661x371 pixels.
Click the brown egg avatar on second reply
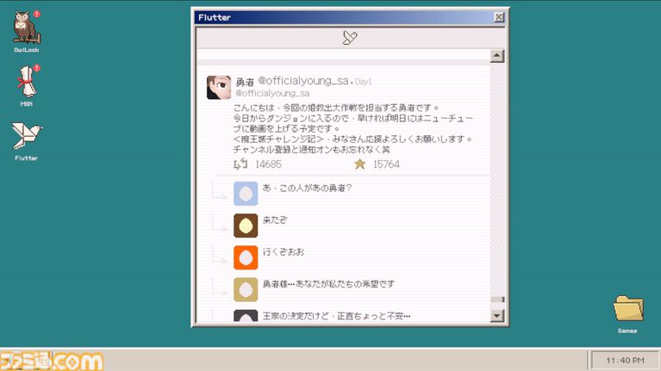point(246,226)
